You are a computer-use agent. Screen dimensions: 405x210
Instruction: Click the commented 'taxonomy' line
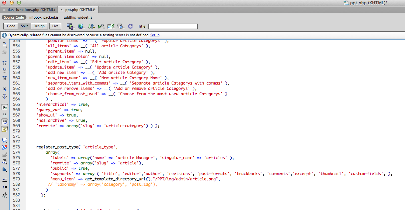102,184
